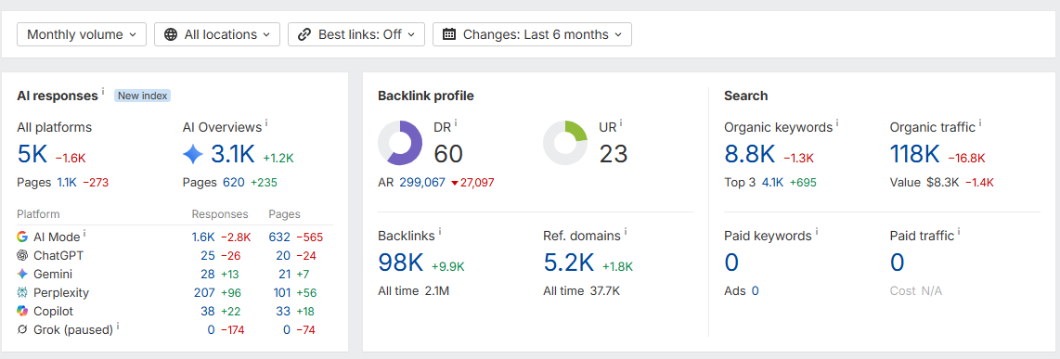
Task: Open the Ads 0 link
Action: coord(756,291)
